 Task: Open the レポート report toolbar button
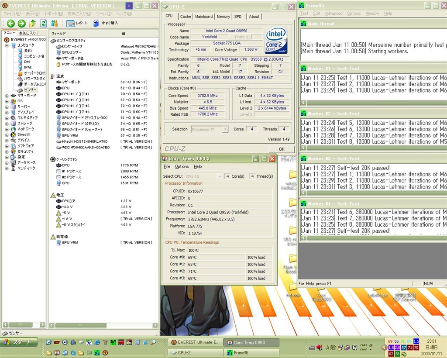(77, 23)
